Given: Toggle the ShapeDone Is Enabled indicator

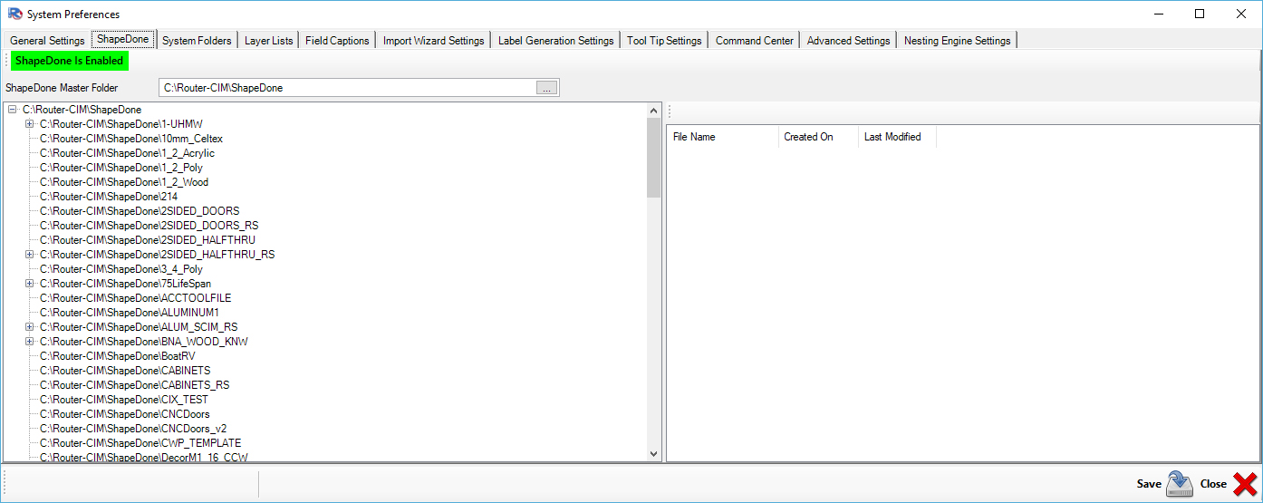Looking at the screenshot, I should pos(69,61).
